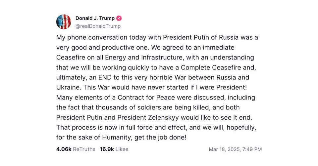The width and height of the screenshot is (318, 166).
Task: View the 4.06k ReTruths list
Action: pos(76,149)
